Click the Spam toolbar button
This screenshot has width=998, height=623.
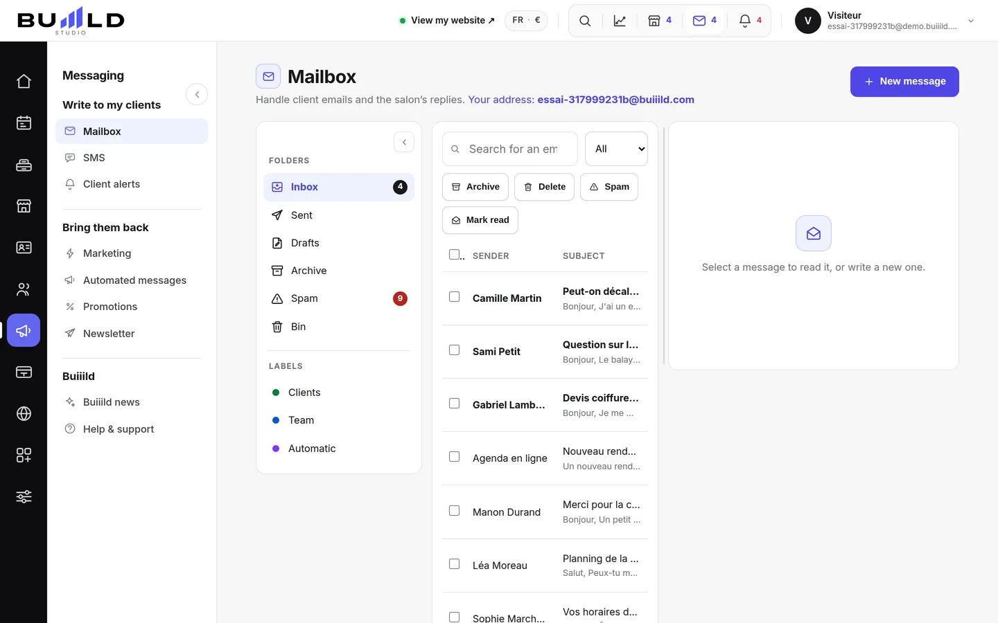pos(609,187)
